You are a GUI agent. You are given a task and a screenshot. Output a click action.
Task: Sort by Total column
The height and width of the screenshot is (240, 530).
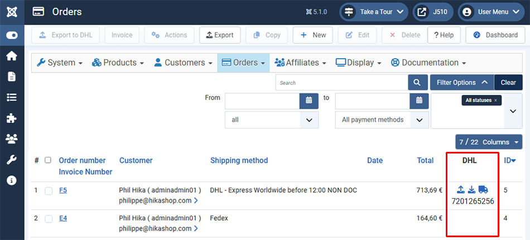pyautogui.click(x=425, y=160)
